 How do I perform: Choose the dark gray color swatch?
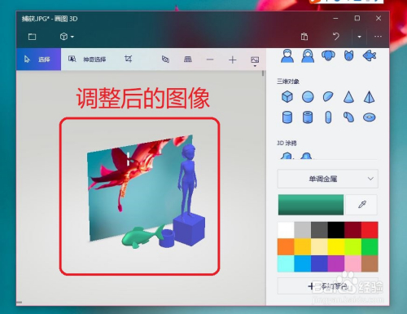319,230
